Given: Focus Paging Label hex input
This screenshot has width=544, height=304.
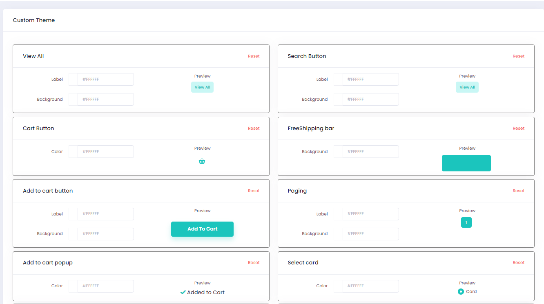Looking at the screenshot, I should [371, 214].
